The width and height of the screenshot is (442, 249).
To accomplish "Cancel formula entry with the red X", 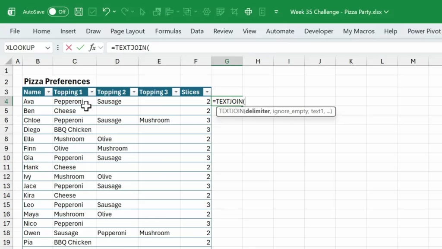I will (68, 48).
